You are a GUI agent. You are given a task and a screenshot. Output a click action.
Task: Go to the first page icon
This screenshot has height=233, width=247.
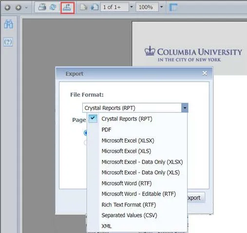[x=84, y=7]
